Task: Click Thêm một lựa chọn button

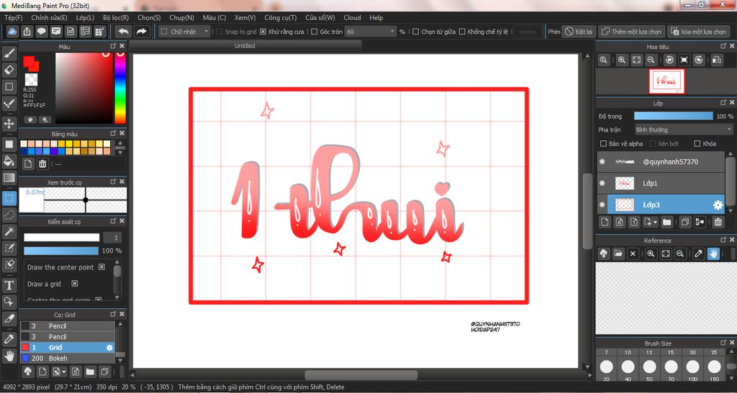Action: [x=631, y=32]
